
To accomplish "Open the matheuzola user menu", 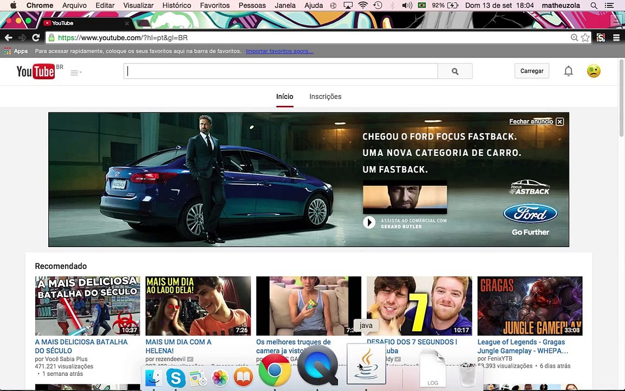I will (562, 5).
